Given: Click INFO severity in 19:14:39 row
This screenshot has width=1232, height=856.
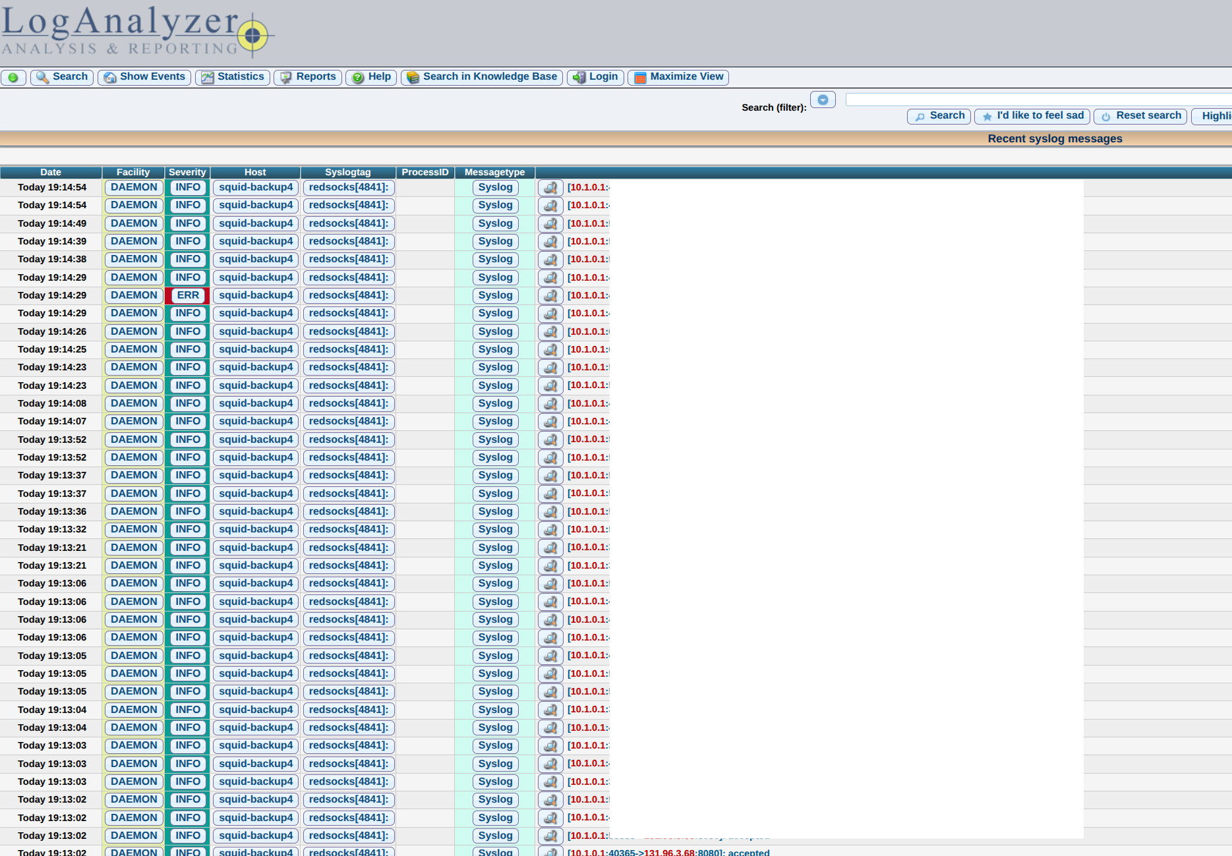Looking at the screenshot, I should tap(188, 242).
